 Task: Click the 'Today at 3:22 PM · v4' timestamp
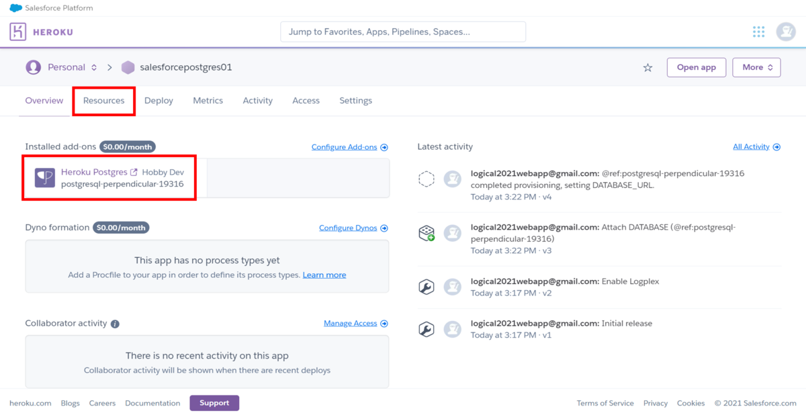tap(511, 197)
